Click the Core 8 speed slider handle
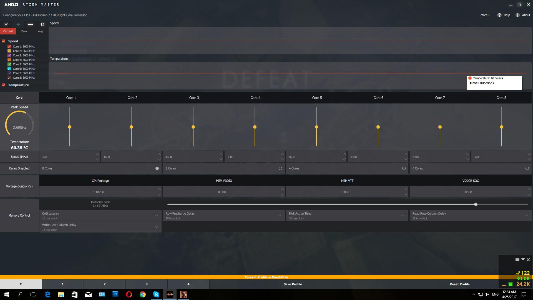This screenshot has width=533, height=300. (502, 127)
